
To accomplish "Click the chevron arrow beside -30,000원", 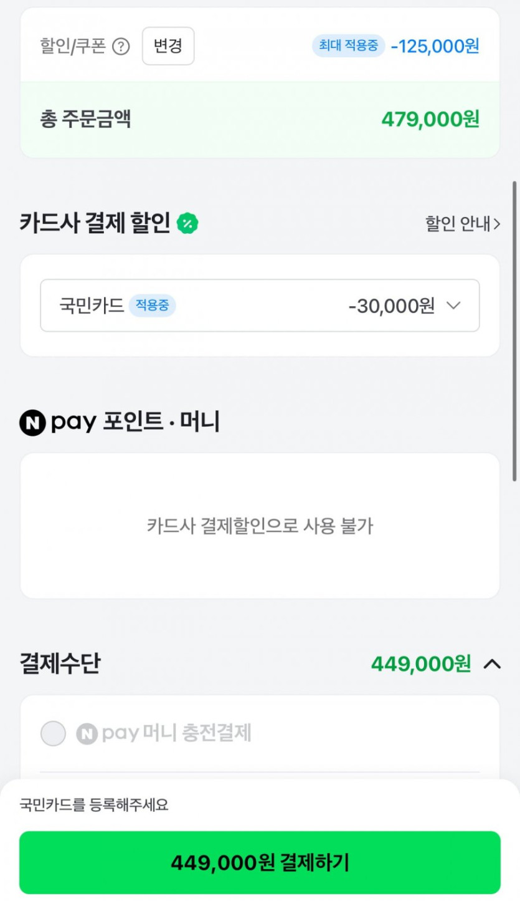I will pos(453,306).
